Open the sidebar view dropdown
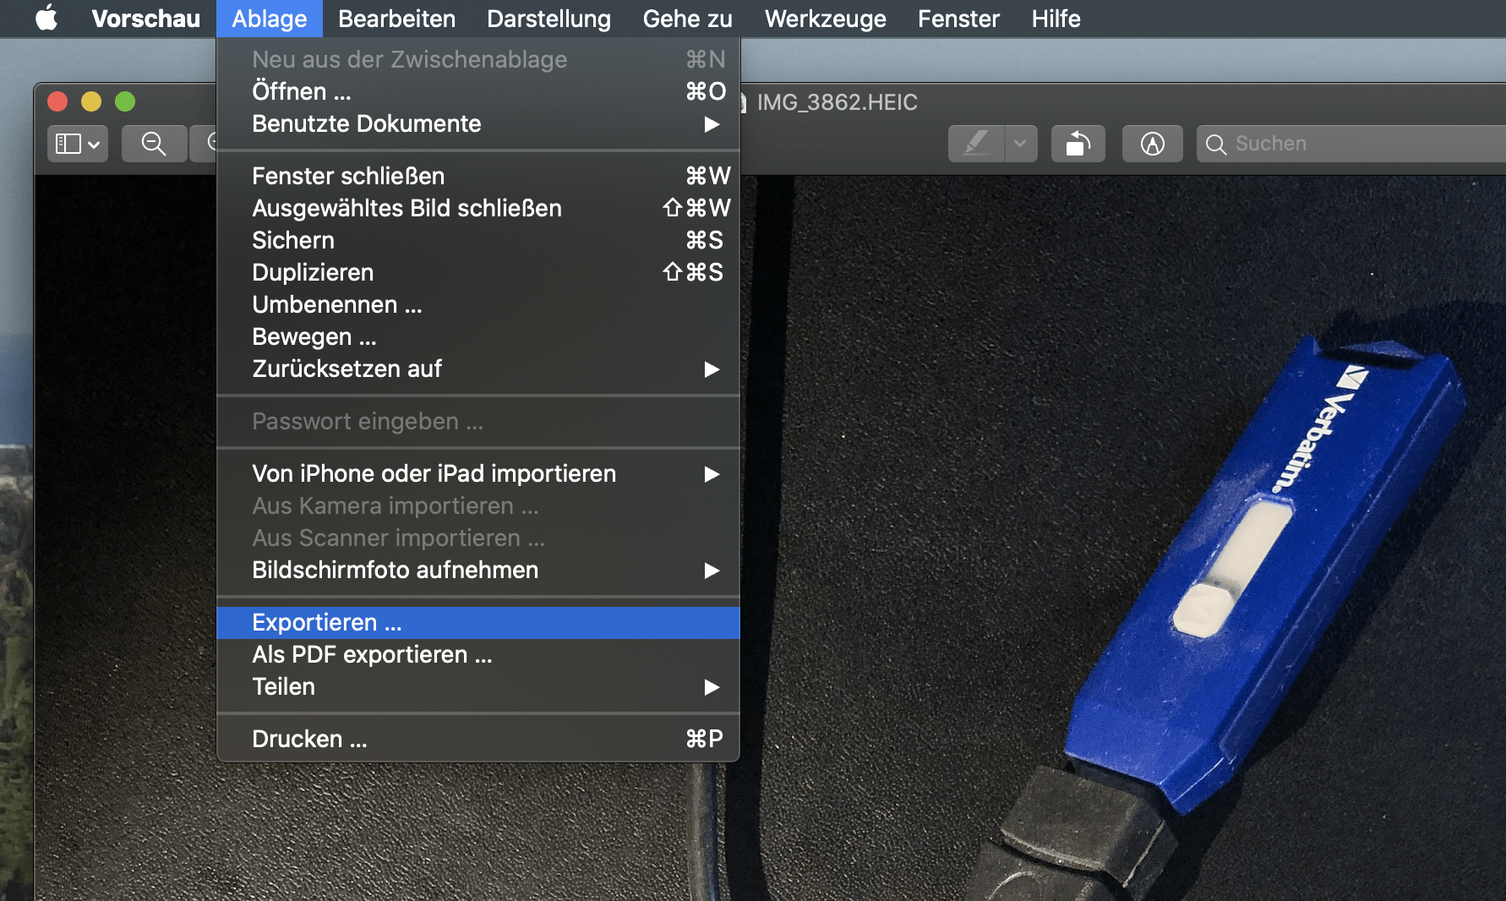This screenshot has width=1506, height=901. coord(77,144)
